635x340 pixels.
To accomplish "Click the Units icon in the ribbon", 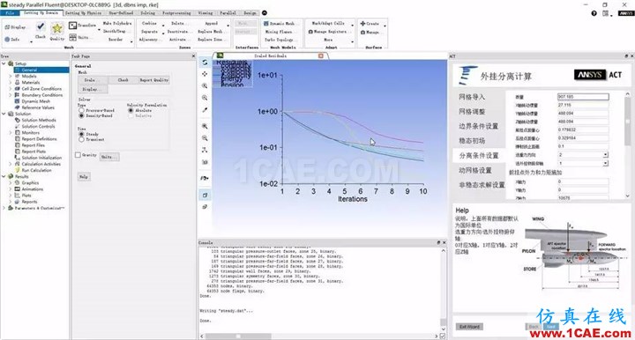I will click(x=72, y=37).
